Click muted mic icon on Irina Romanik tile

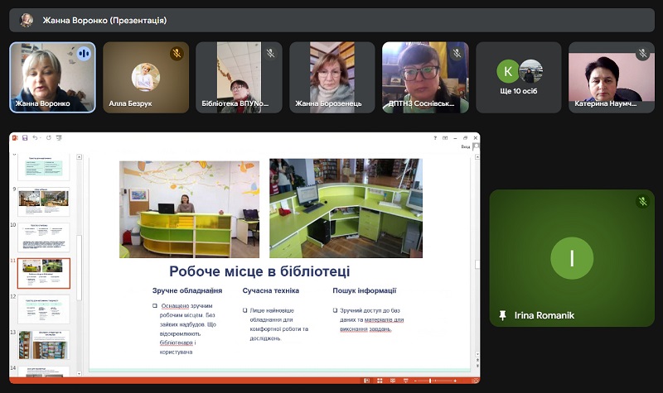(x=642, y=202)
